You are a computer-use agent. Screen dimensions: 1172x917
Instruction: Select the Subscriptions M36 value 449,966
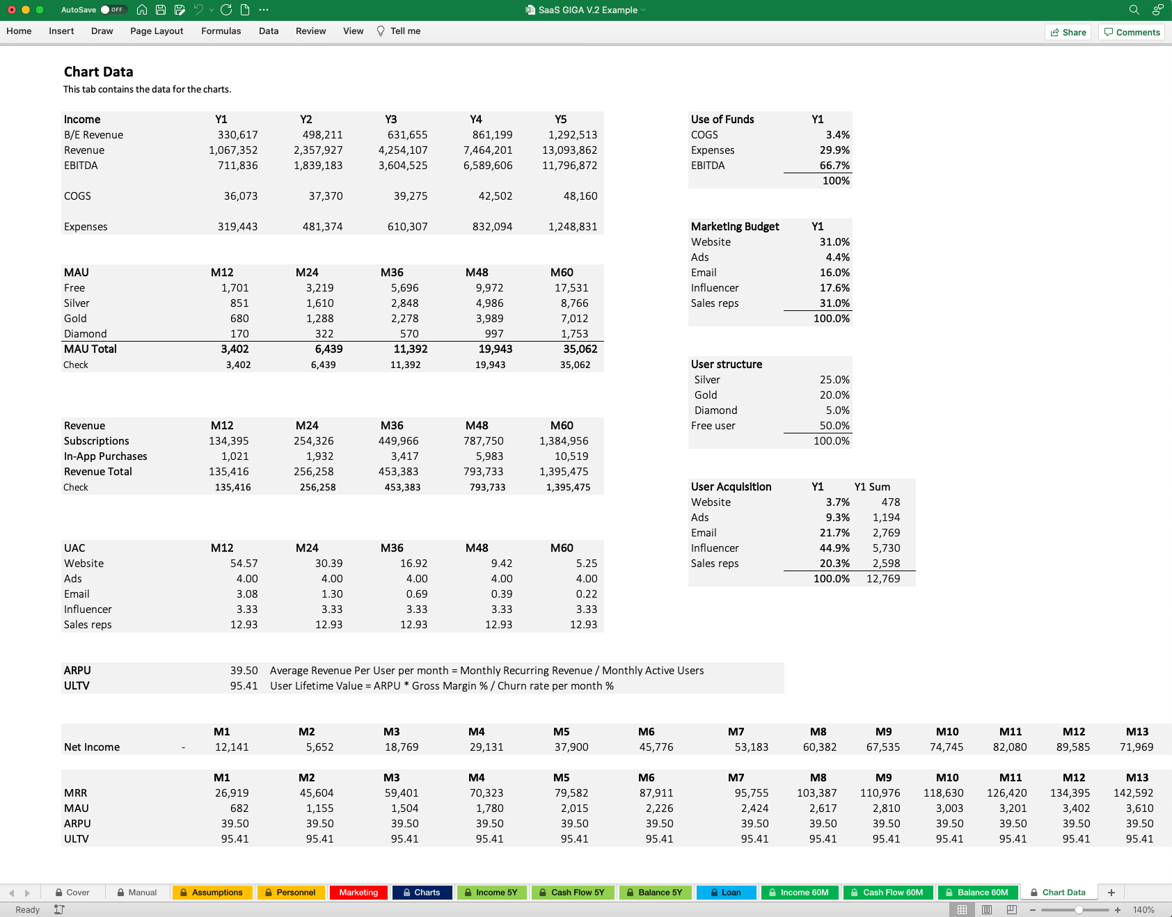pyautogui.click(x=399, y=441)
